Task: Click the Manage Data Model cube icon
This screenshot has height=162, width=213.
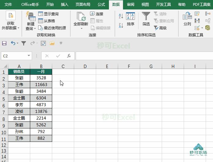Action: 208,28
